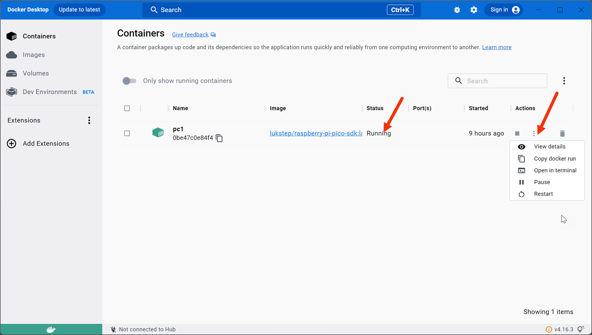This screenshot has width=592, height=335.
Task: Open the lukstep/raspberry-pi-pico-sdk image link
Action: pos(315,133)
